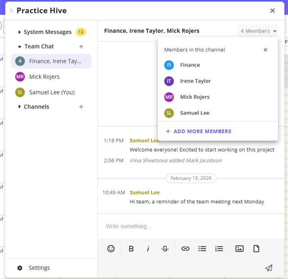The width and height of the screenshot is (288, 279).
Task: Toggle bold text formatting
Action: 131,248
